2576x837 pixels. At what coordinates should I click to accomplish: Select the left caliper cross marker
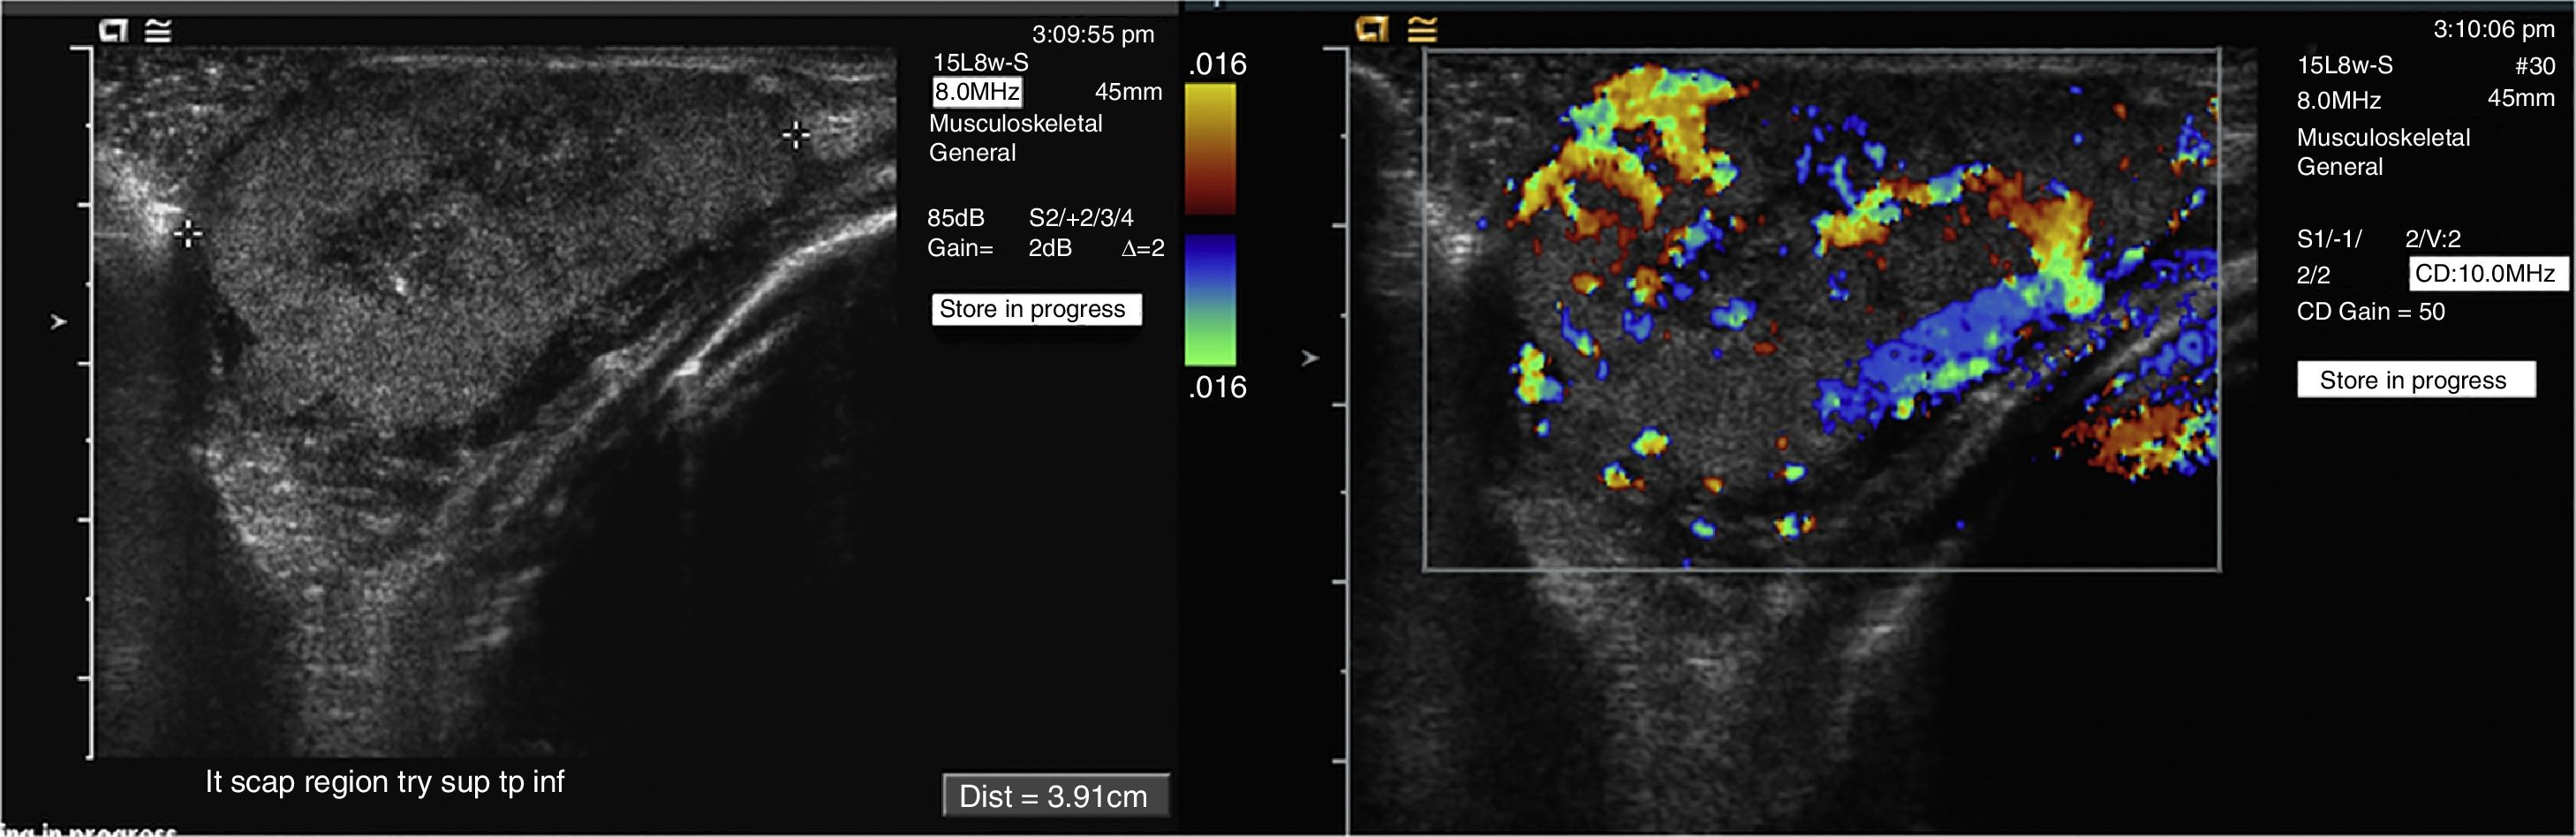pos(188,235)
